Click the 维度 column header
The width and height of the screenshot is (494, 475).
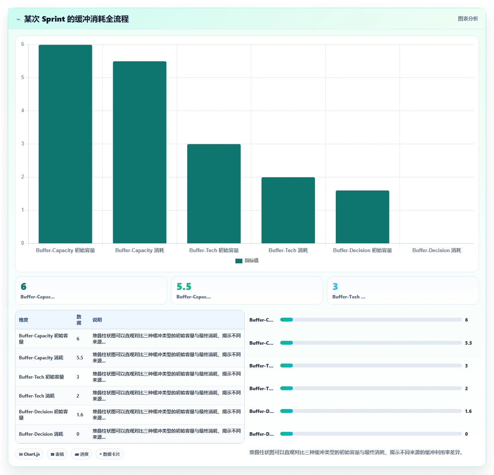tap(24, 320)
